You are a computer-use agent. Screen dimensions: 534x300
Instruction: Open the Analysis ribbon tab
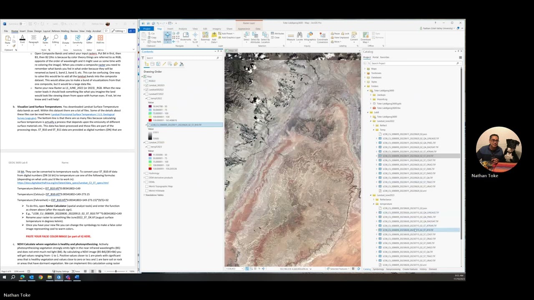click(x=183, y=29)
